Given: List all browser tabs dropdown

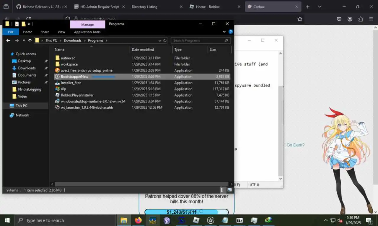Looking at the screenshot, I should 320,7.
